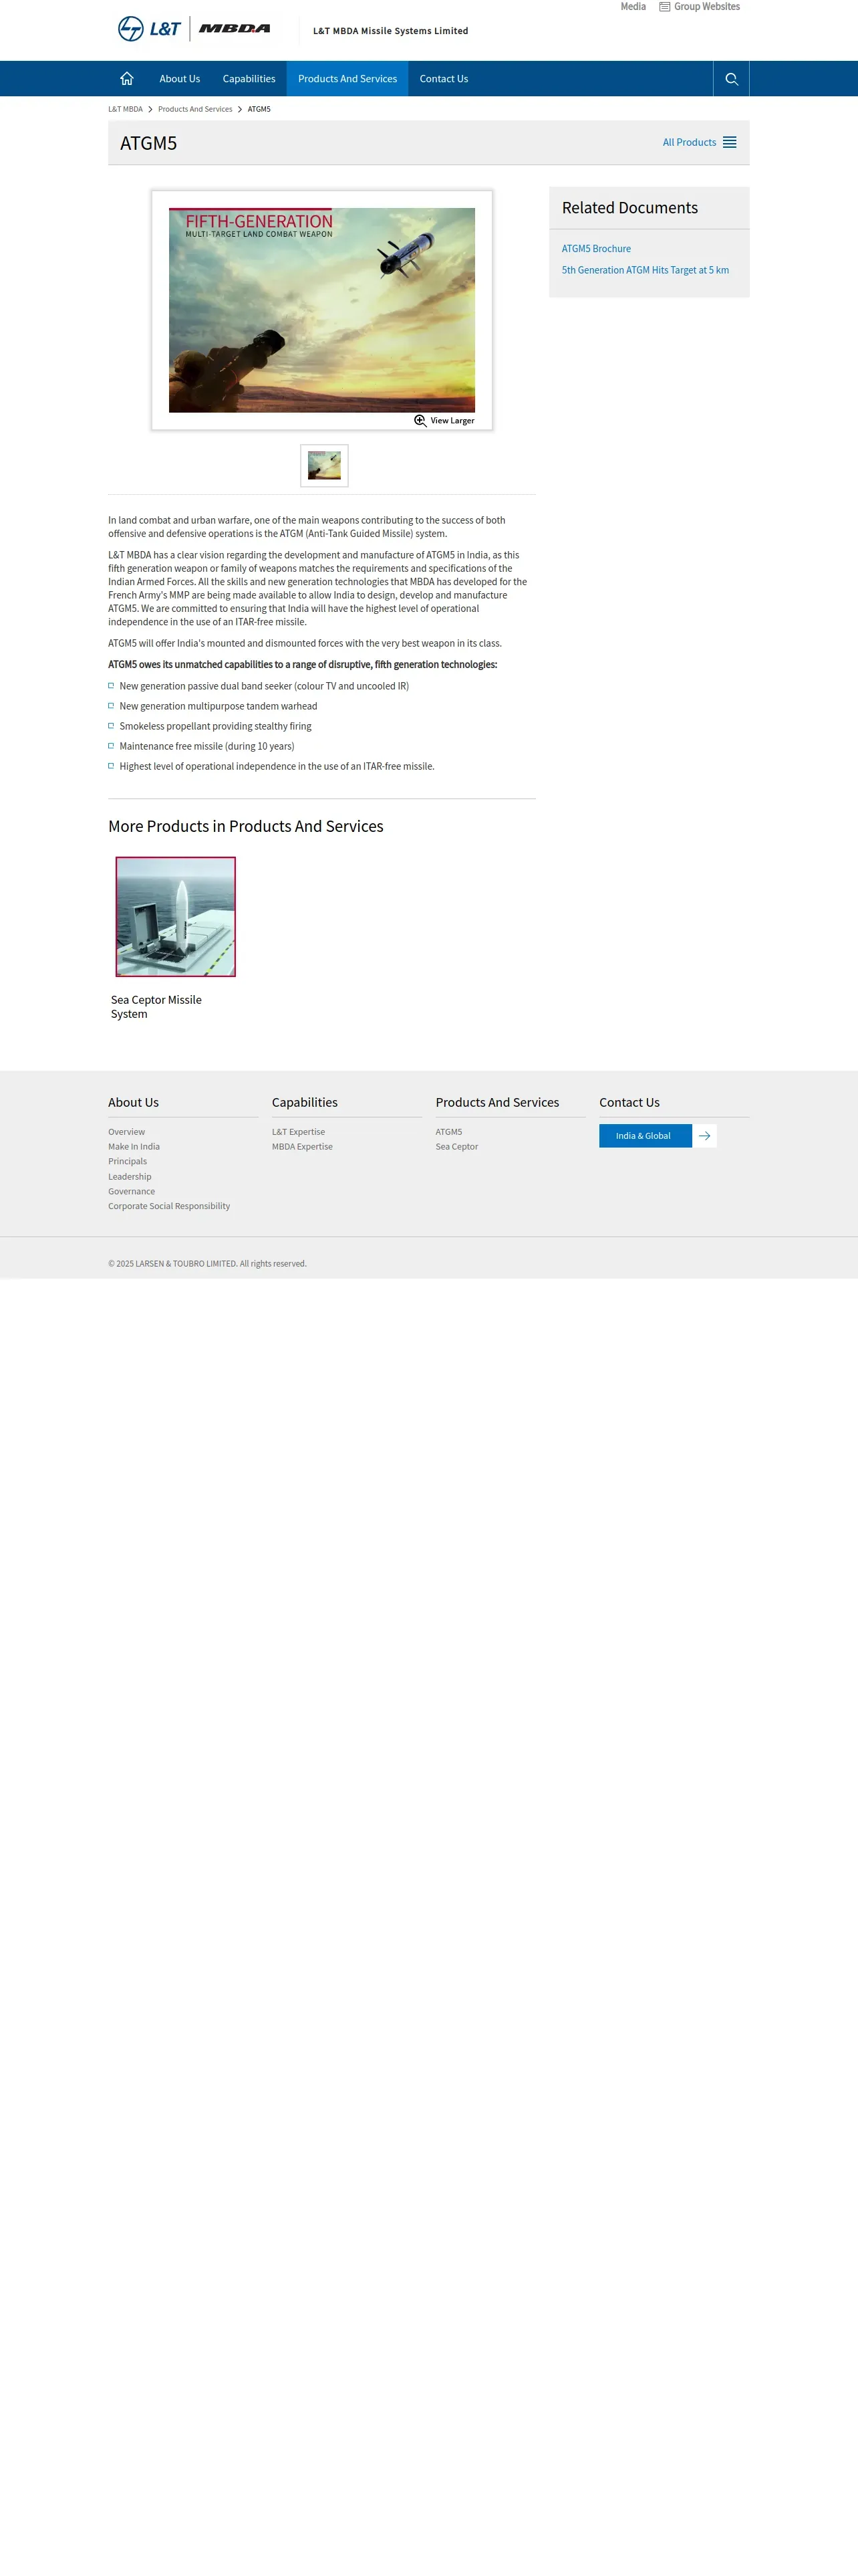Click India & Global button
The image size is (858, 2576).
(646, 1136)
